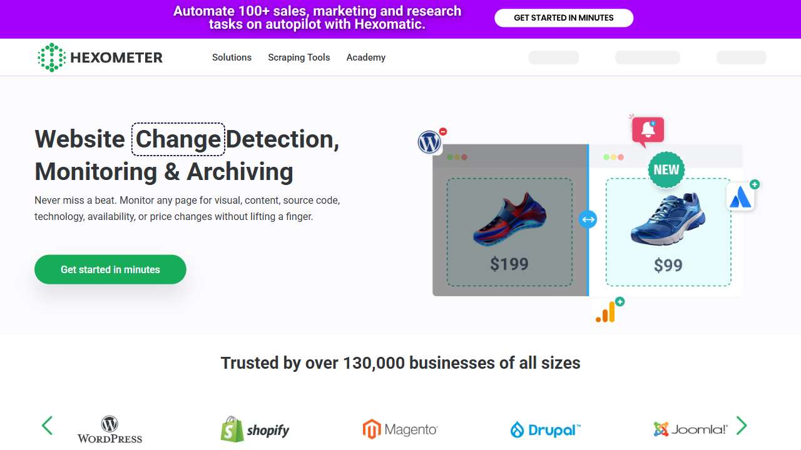This screenshot has width=801, height=450.
Task: Click green Get started in minutes button
Action: 110,269
